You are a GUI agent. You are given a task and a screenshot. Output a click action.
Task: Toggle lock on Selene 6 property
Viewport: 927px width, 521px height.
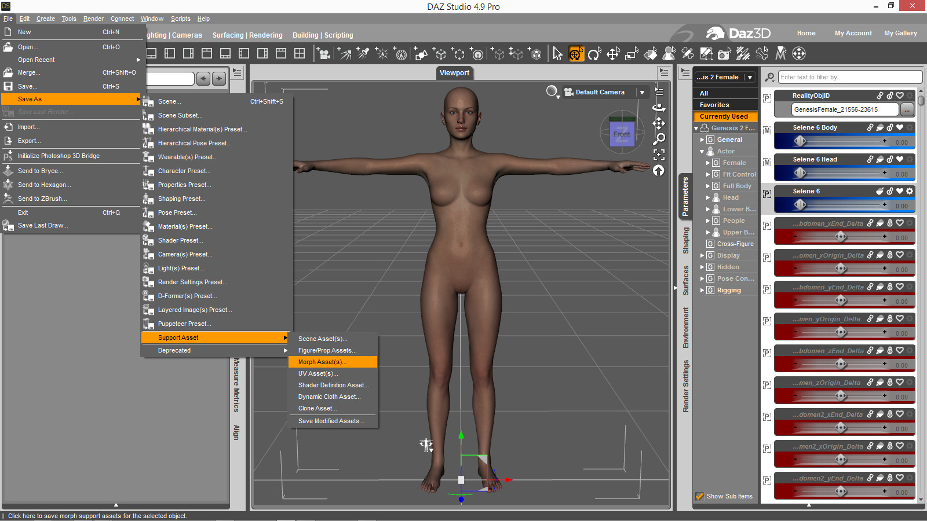point(890,191)
